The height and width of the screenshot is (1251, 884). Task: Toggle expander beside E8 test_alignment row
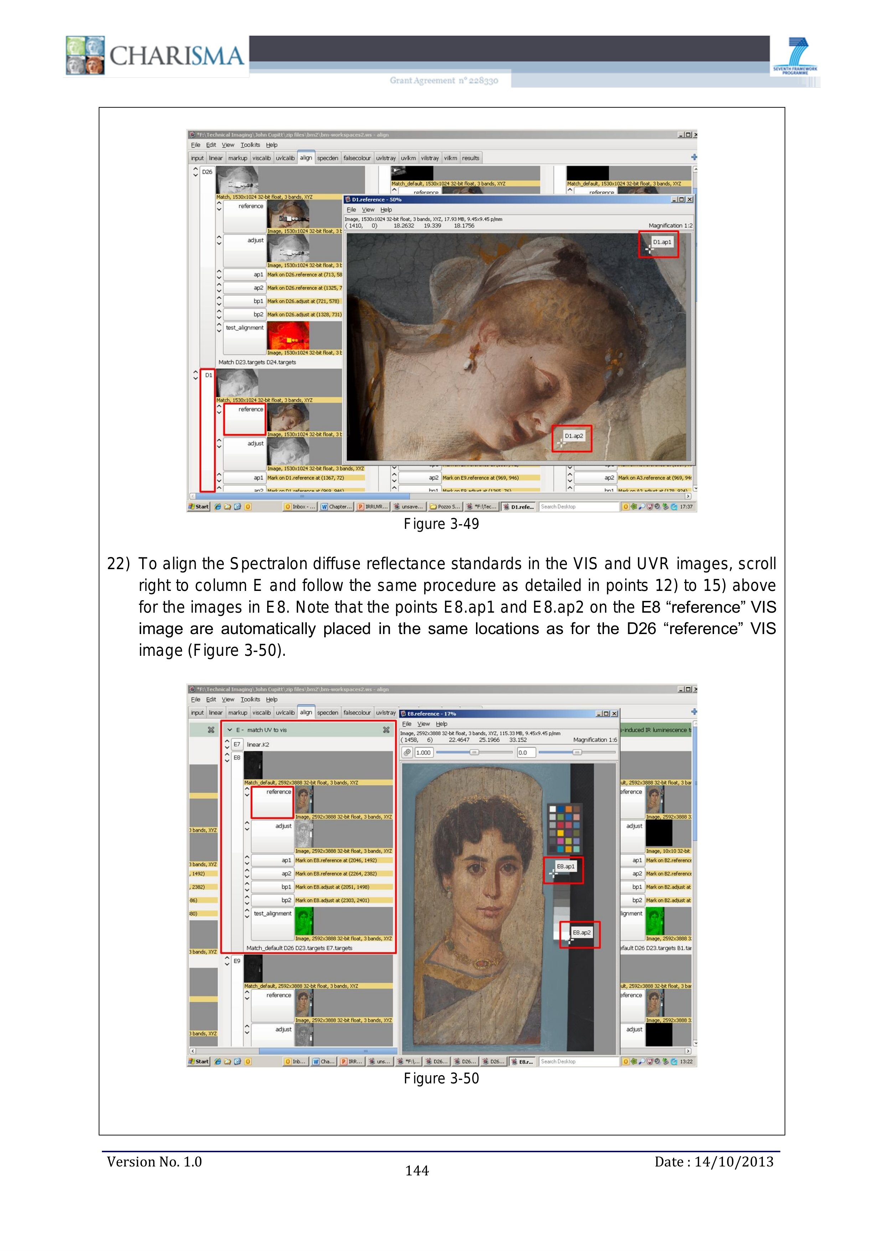tap(247, 914)
